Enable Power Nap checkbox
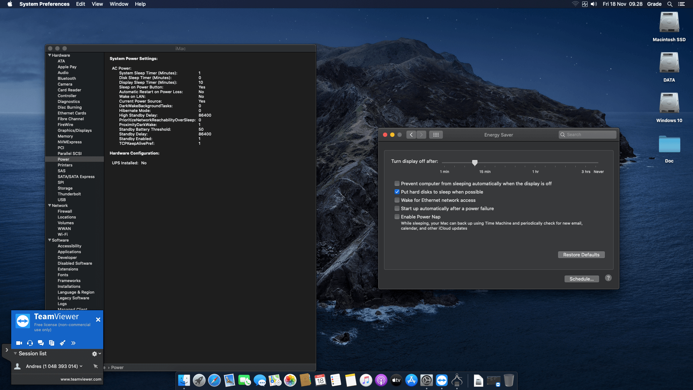The width and height of the screenshot is (693, 390). pos(397,217)
